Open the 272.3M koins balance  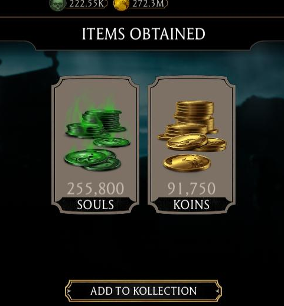pos(148,4)
